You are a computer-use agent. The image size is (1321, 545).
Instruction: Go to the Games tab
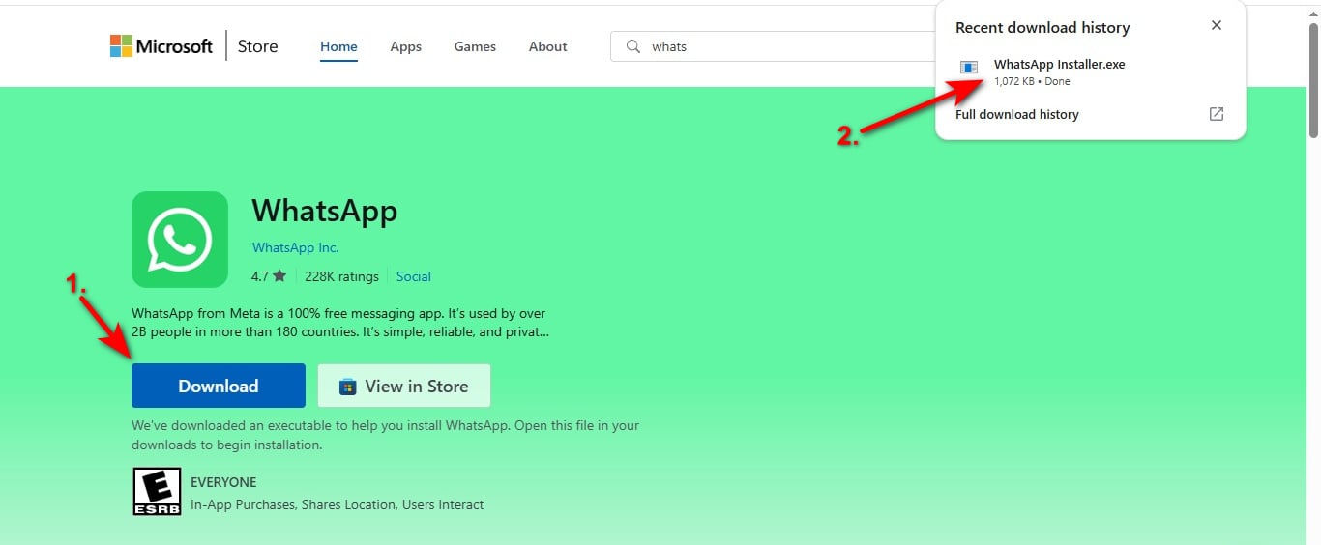pyautogui.click(x=475, y=46)
